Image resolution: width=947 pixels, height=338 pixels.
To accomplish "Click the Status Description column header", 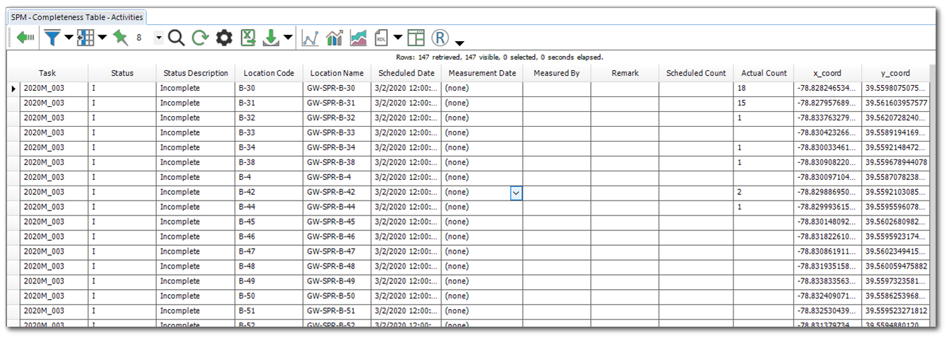I will (x=196, y=73).
